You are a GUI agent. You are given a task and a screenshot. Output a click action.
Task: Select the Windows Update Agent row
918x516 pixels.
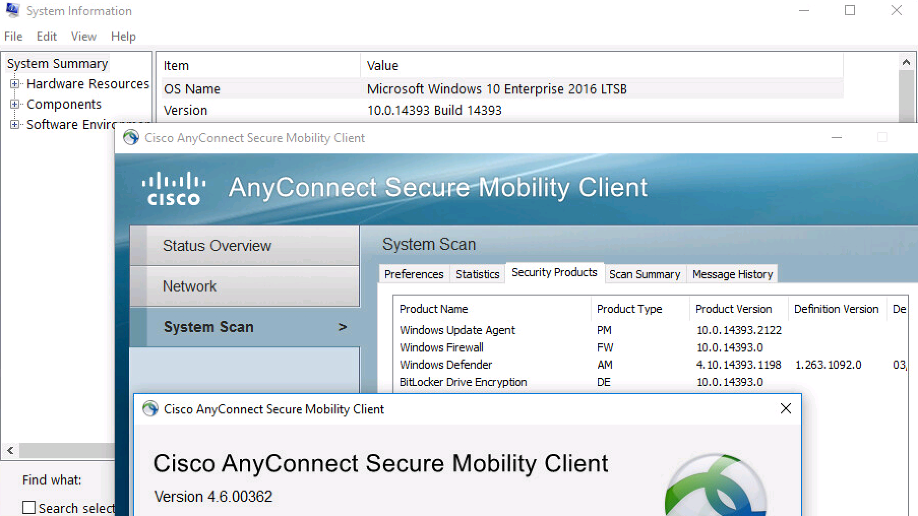pos(651,330)
